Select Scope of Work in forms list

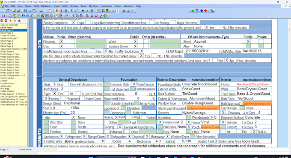point(7,35)
